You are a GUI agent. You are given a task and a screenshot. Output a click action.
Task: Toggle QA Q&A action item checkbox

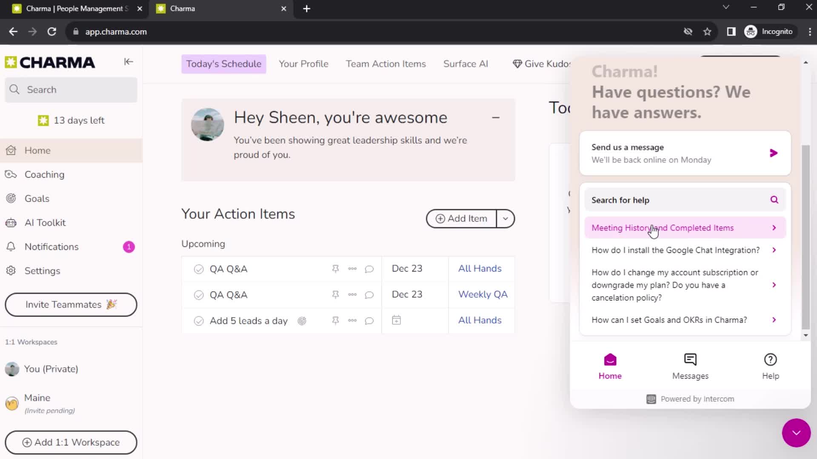pyautogui.click(x=199, y=269)
